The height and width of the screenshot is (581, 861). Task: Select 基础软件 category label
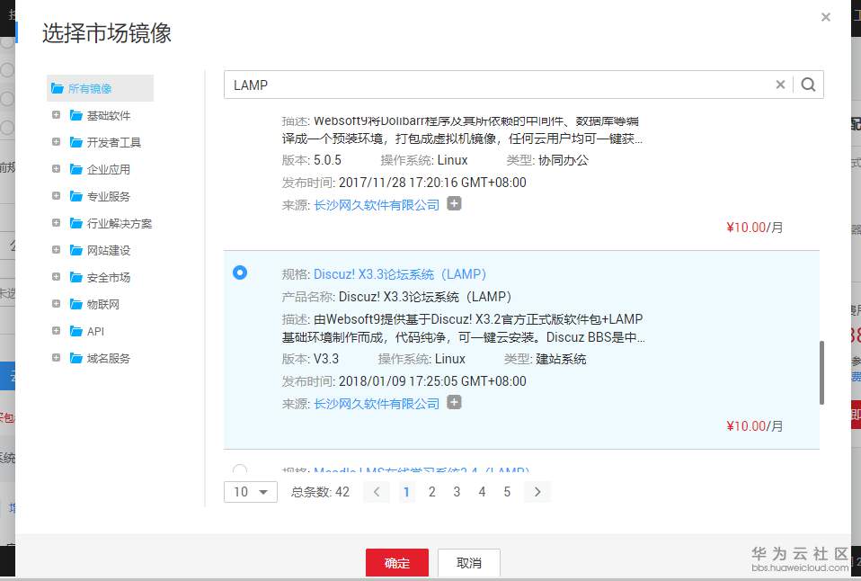(x=109, y=115)
